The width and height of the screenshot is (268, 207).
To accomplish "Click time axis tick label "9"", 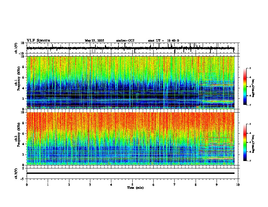I will pos(217,185).
